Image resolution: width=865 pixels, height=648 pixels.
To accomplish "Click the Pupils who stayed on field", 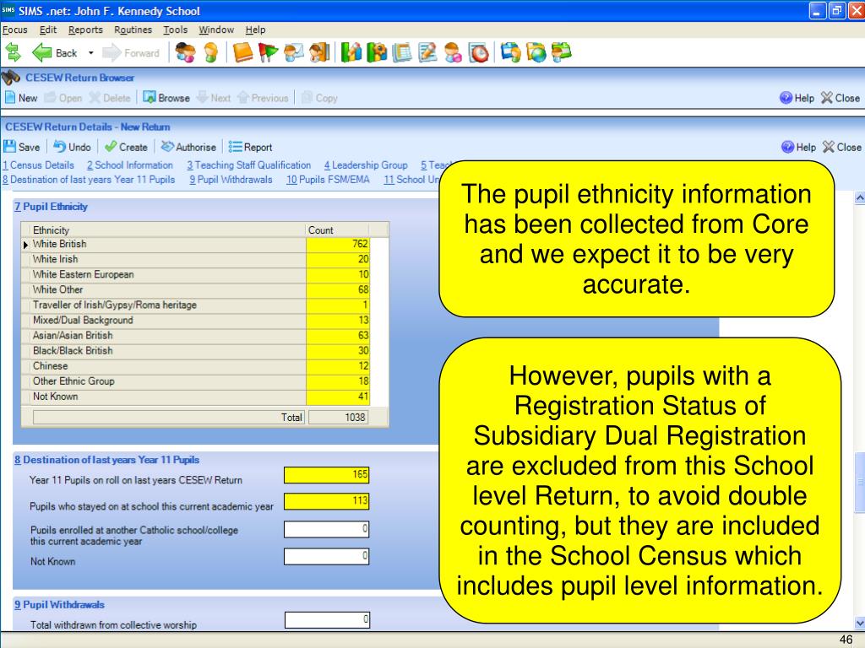I will (x=327, y=501).
